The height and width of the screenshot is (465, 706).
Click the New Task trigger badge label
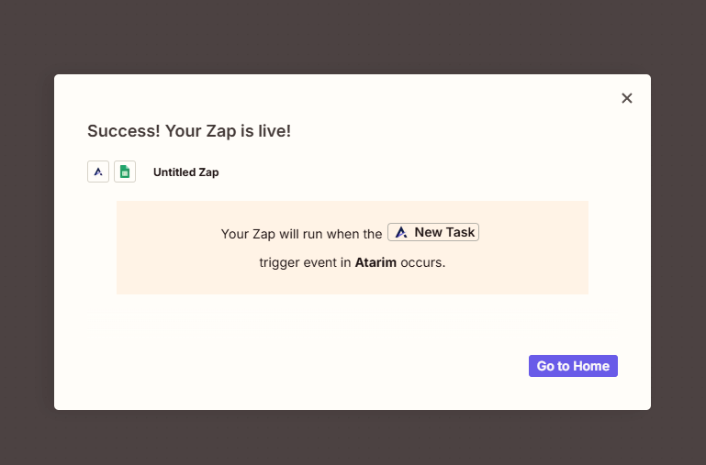pos(444,233)
